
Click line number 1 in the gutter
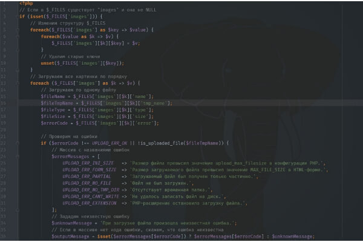pos(5,4)
